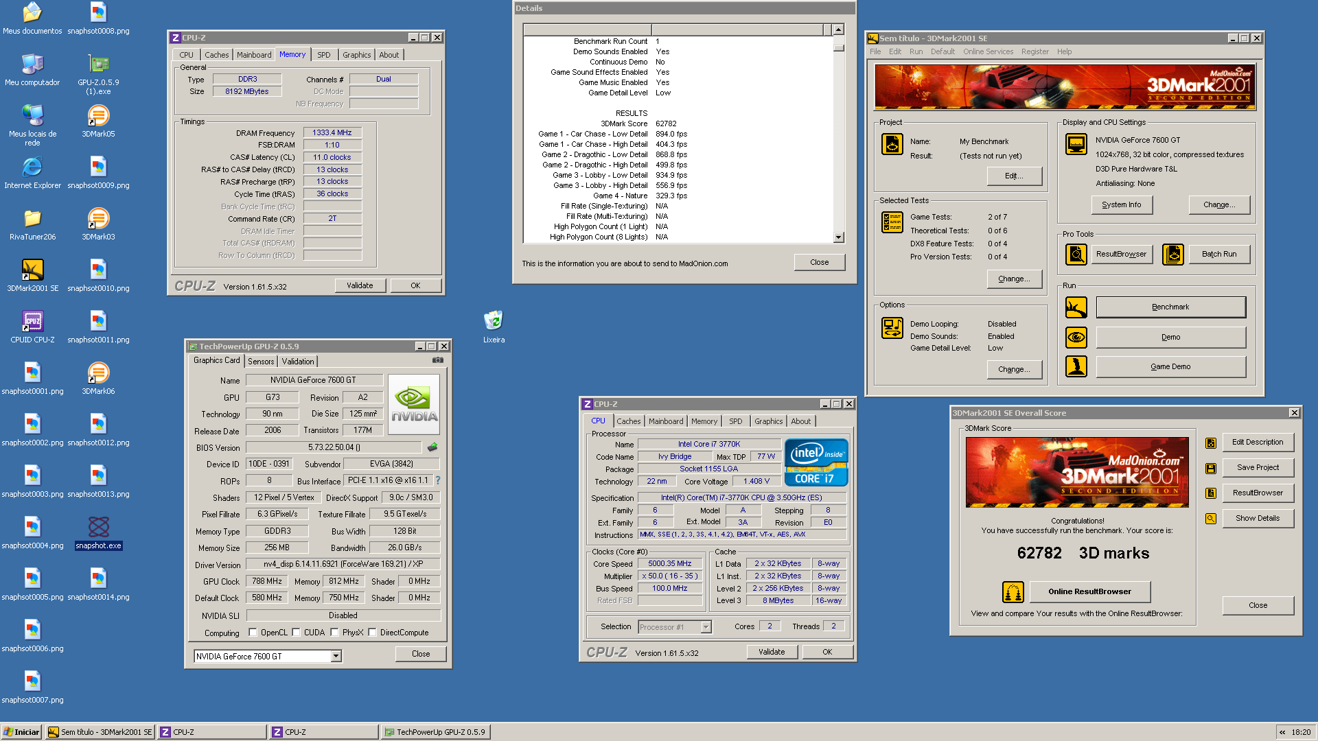The height and width of the screenshot is (741, 1318).
Task: Enable the PhysX checkbox in GPU-Z
Action: pyautogui.click(x=334, y=633)
